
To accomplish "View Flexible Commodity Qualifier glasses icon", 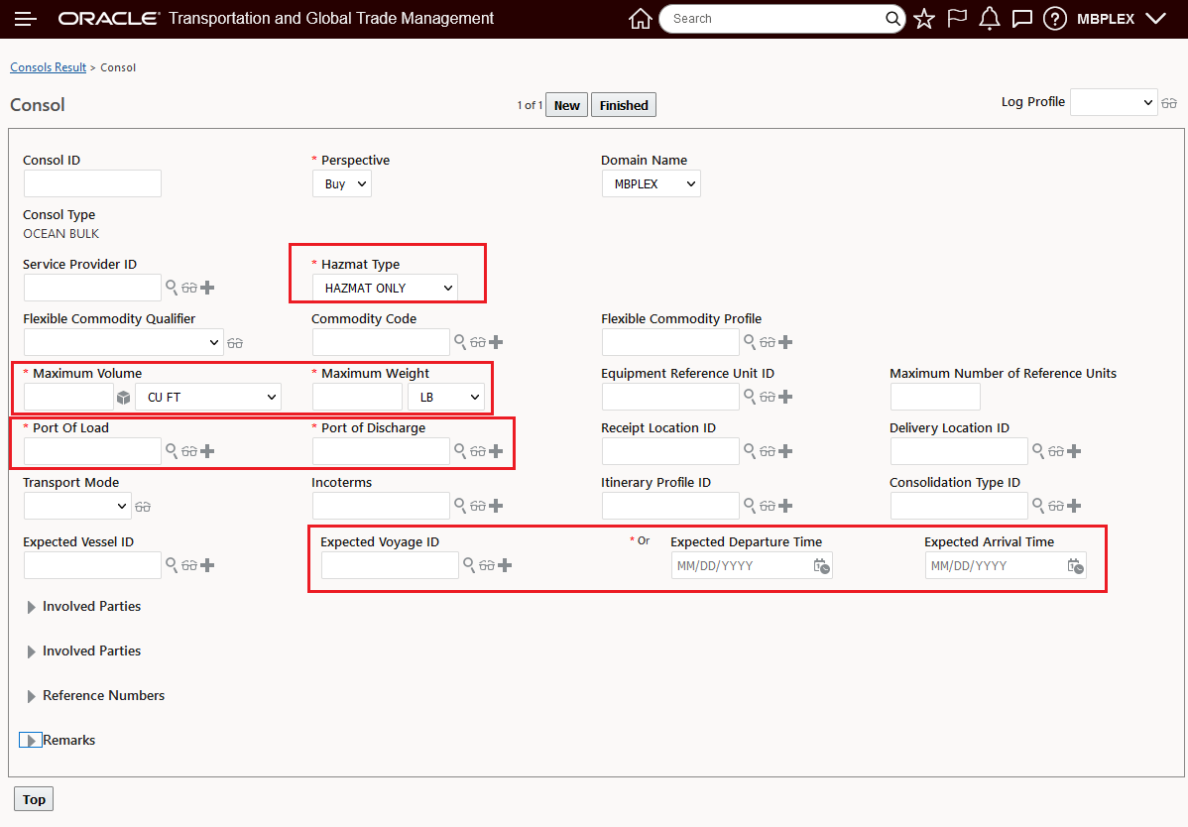I will pos(235,343).
